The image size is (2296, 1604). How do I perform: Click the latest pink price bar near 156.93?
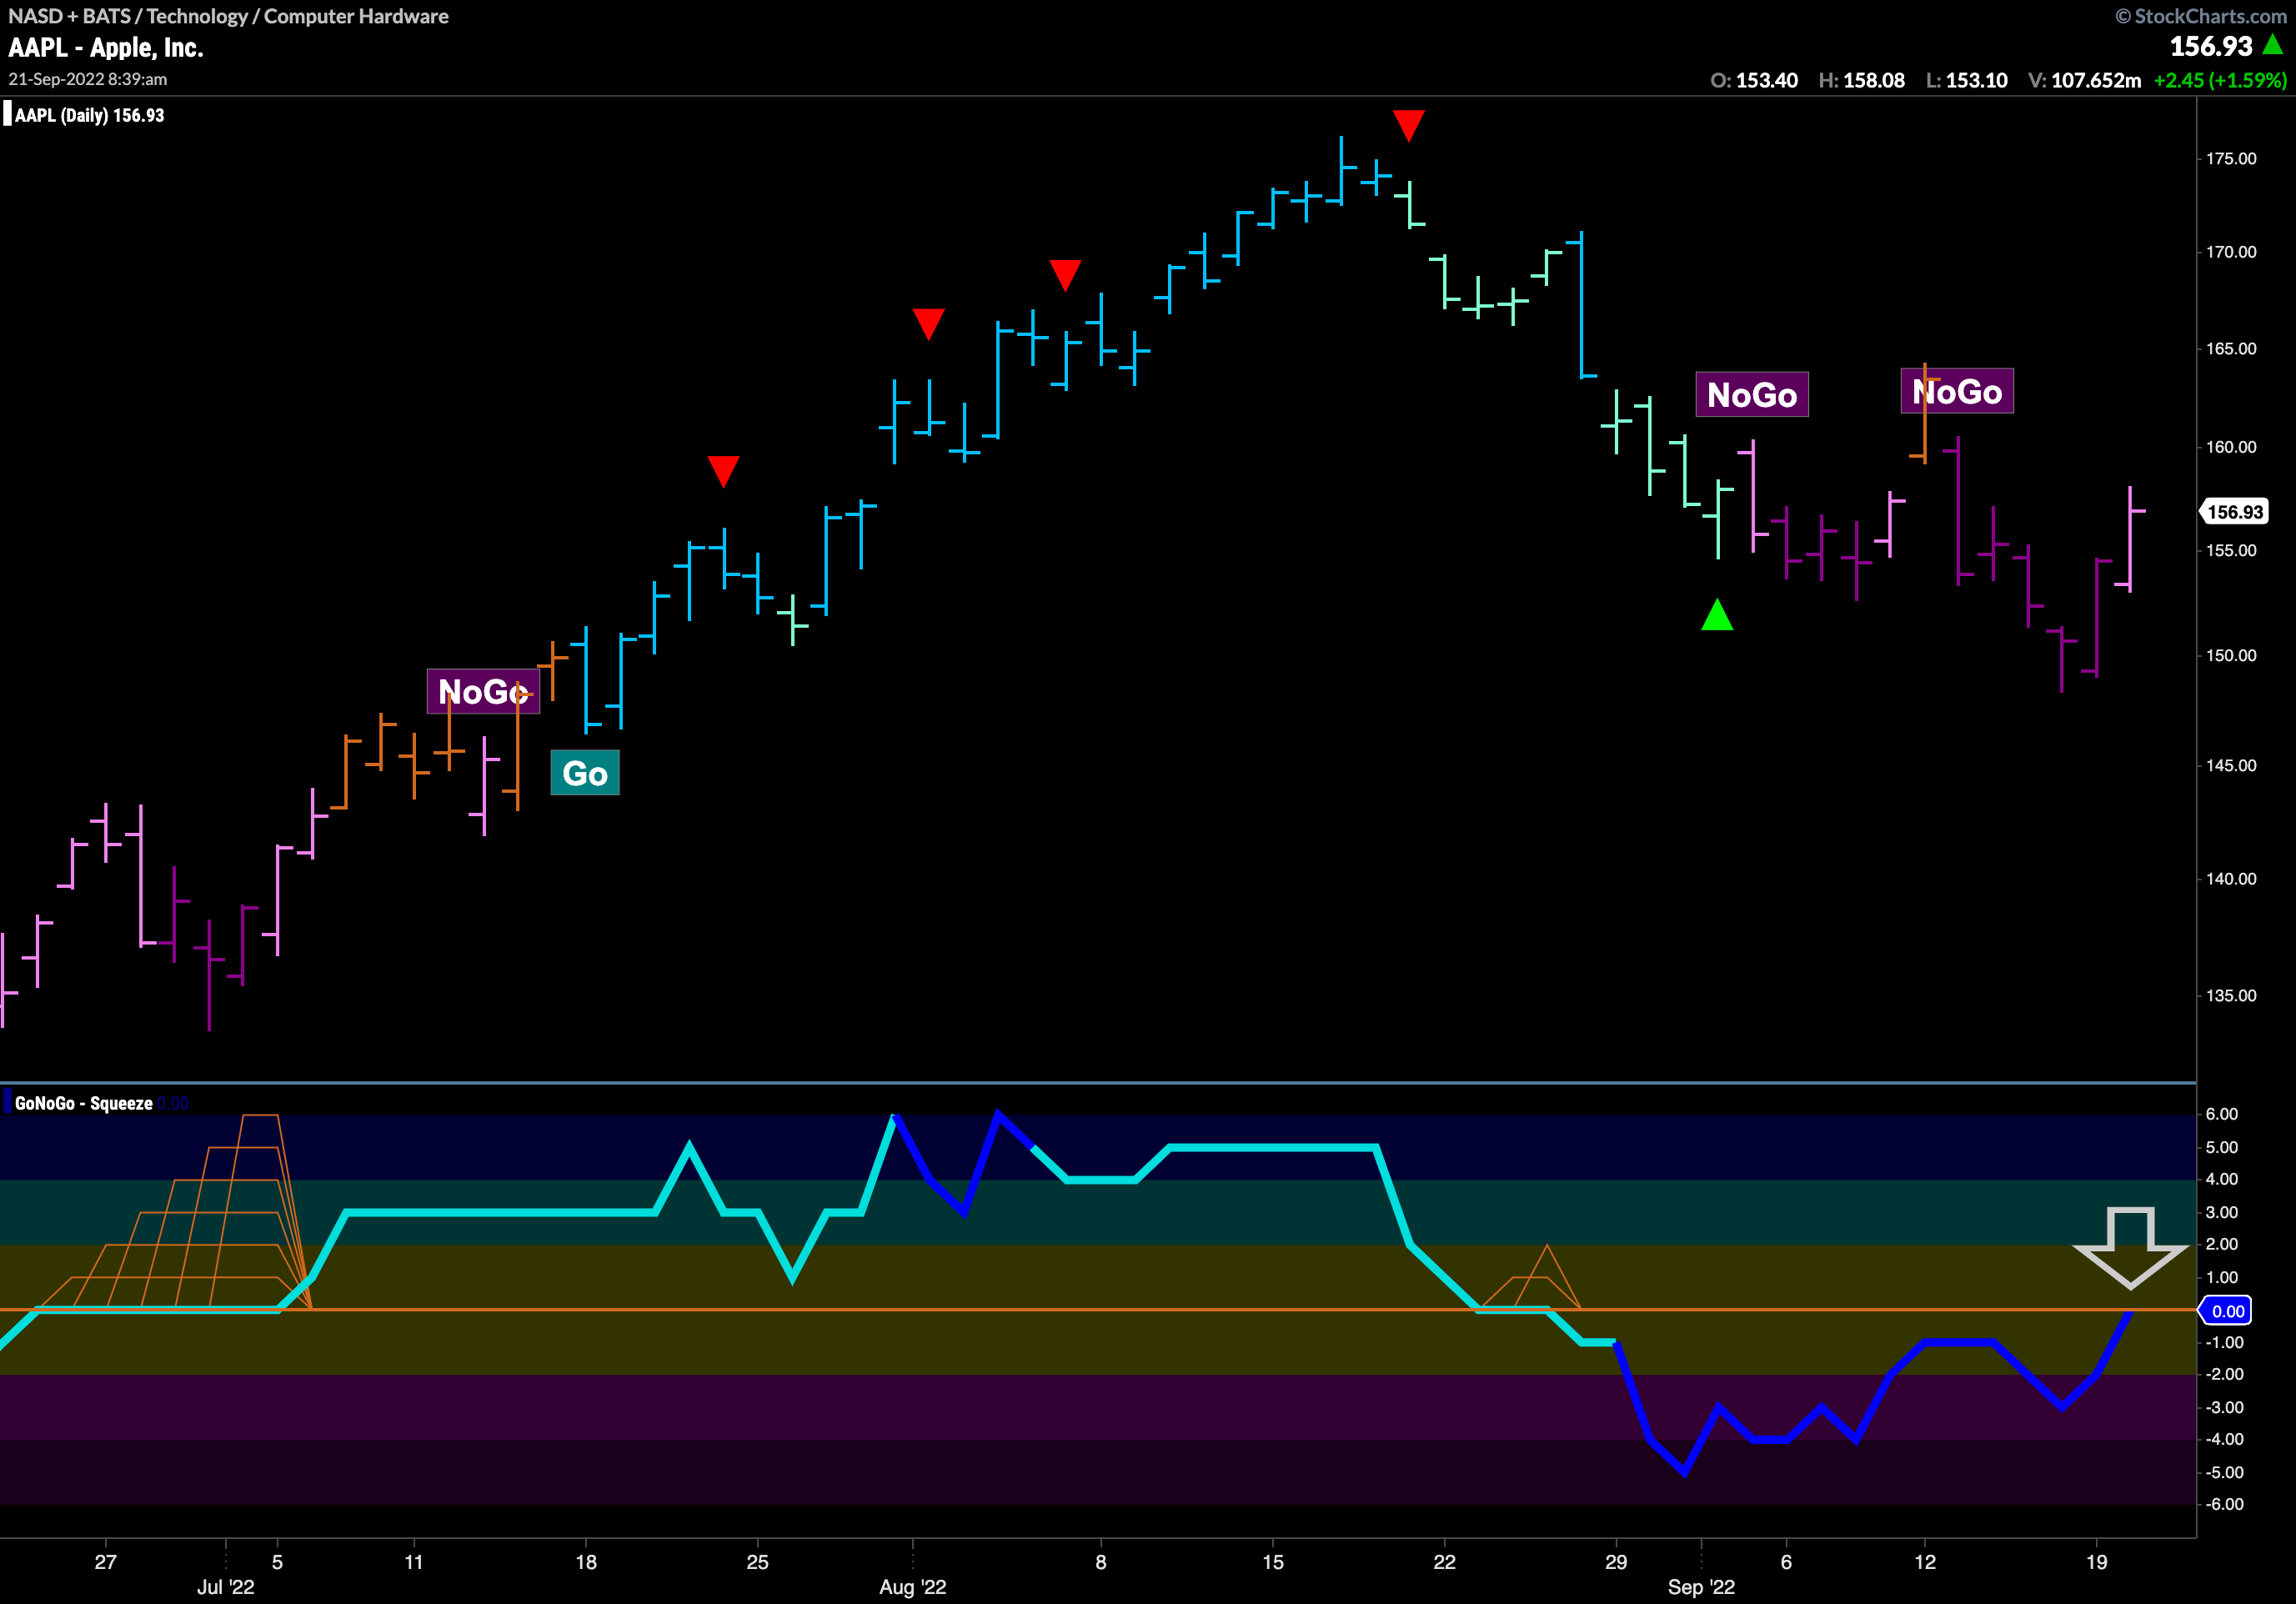[x=2131, y=539]
